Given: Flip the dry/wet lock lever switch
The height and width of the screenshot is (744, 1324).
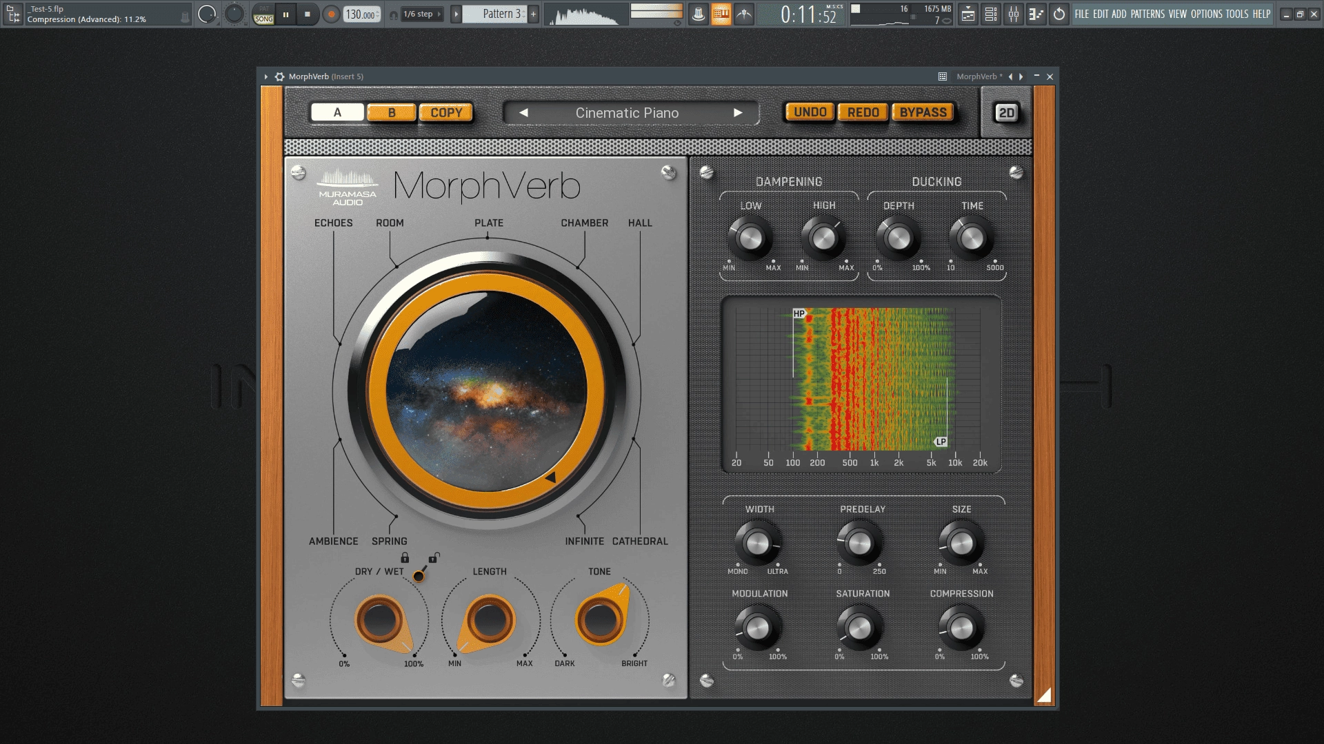Looking at the screenshot, I should click(419, 575).
